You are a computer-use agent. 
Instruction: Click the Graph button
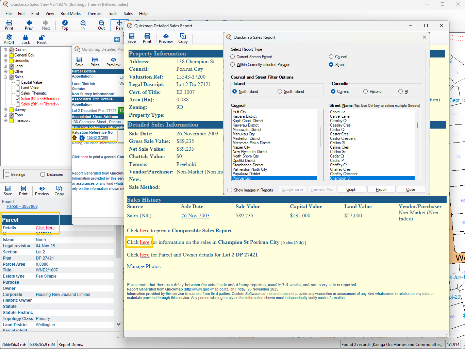click(351, 189)
